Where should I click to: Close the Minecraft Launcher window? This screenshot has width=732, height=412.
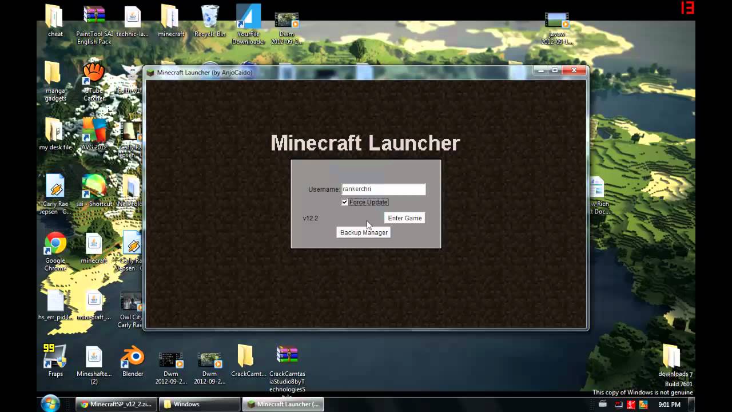[574, 70]
